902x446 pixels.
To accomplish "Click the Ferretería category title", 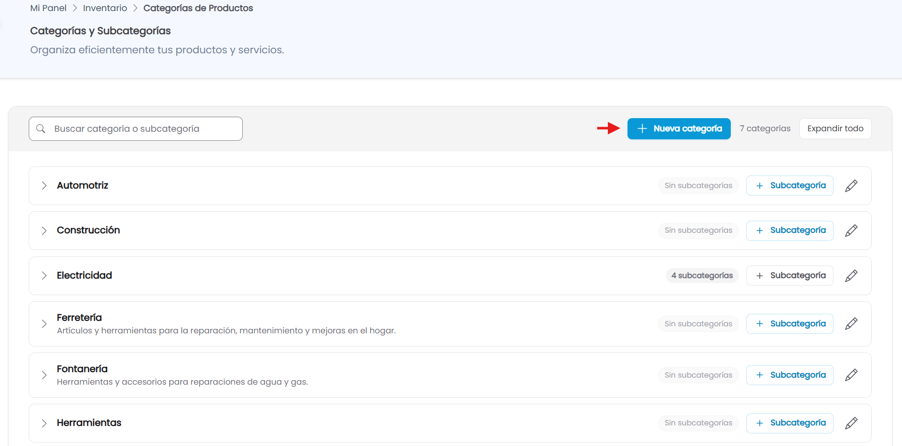I will (79, 318).
